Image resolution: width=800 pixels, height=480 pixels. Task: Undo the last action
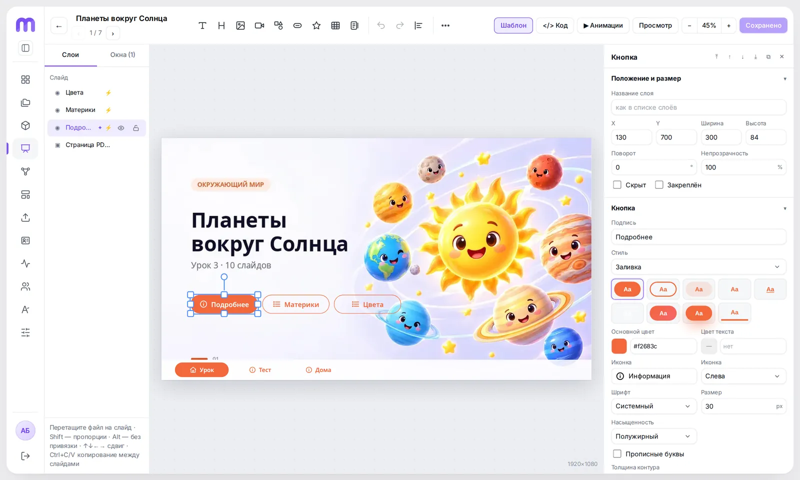(x=381, y=25)
